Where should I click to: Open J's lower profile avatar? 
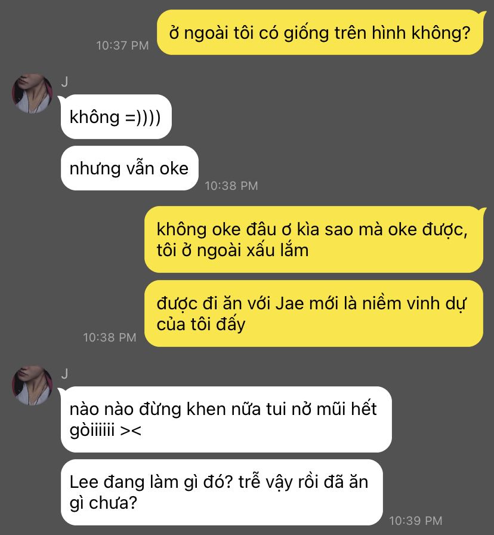tap(32, 385)
